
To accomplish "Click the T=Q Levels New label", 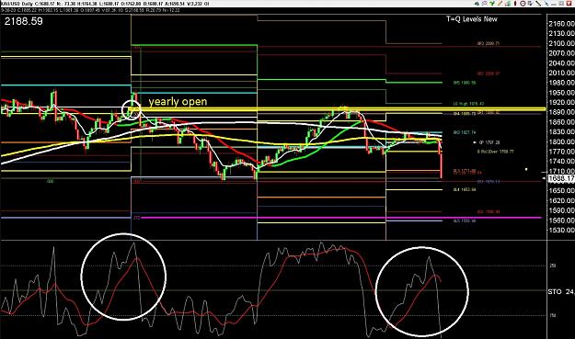I will 472,19.
